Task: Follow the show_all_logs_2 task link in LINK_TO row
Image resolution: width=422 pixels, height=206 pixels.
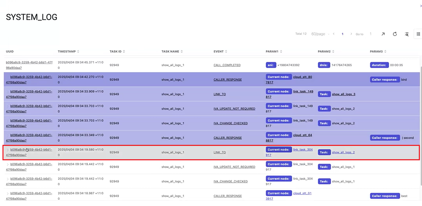Action: click(343, 152)
